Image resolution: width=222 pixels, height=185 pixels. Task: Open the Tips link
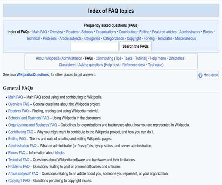118,58
